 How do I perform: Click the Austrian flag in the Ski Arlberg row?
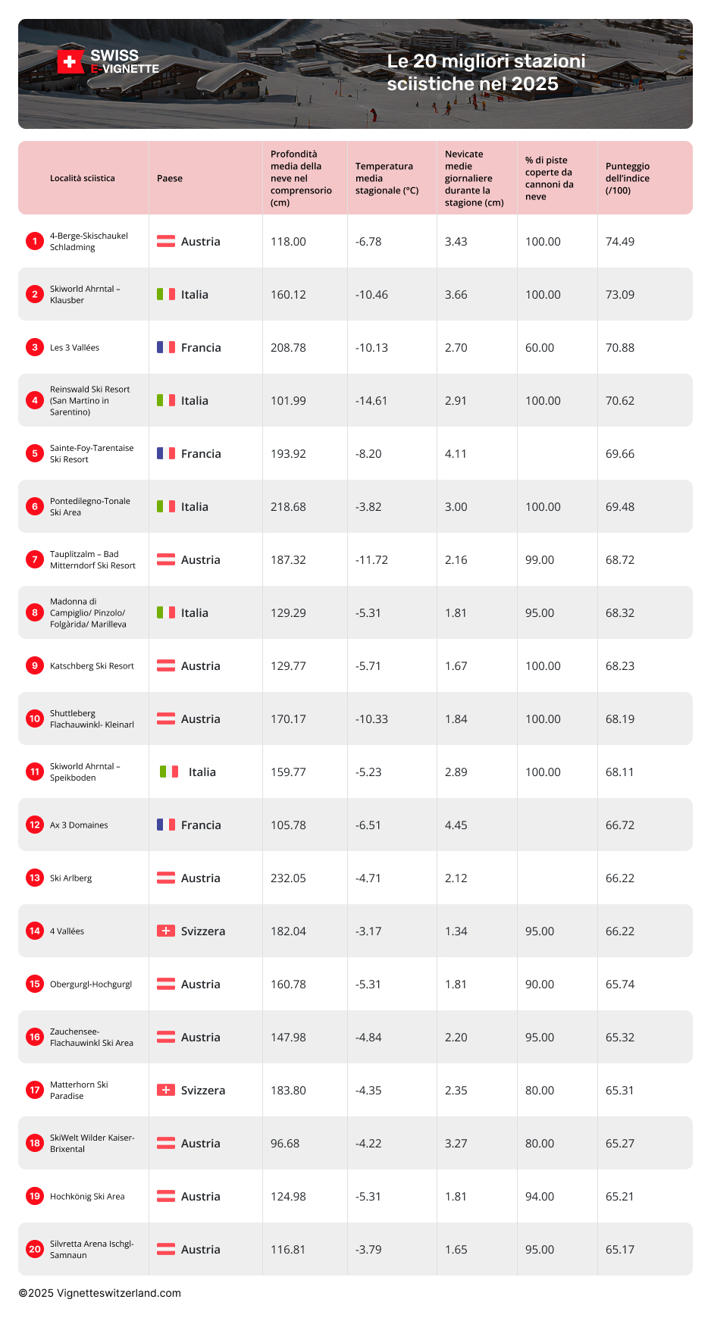click(x=166, y=878)
